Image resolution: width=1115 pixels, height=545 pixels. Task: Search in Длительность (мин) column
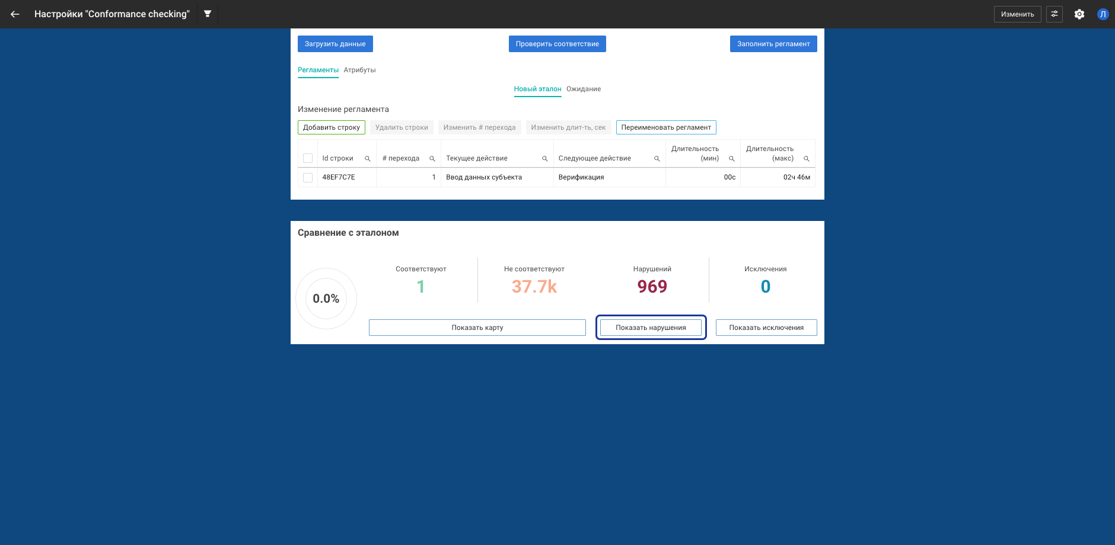point(732,159)
